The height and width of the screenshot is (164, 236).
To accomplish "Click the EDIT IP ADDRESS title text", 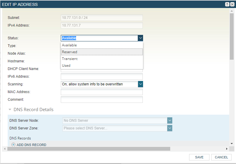I will (x=20, y=4).
